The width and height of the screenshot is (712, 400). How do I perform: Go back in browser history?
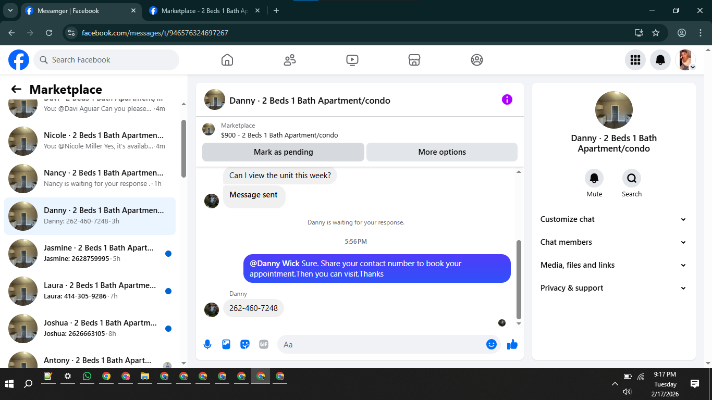pos(11,33)
